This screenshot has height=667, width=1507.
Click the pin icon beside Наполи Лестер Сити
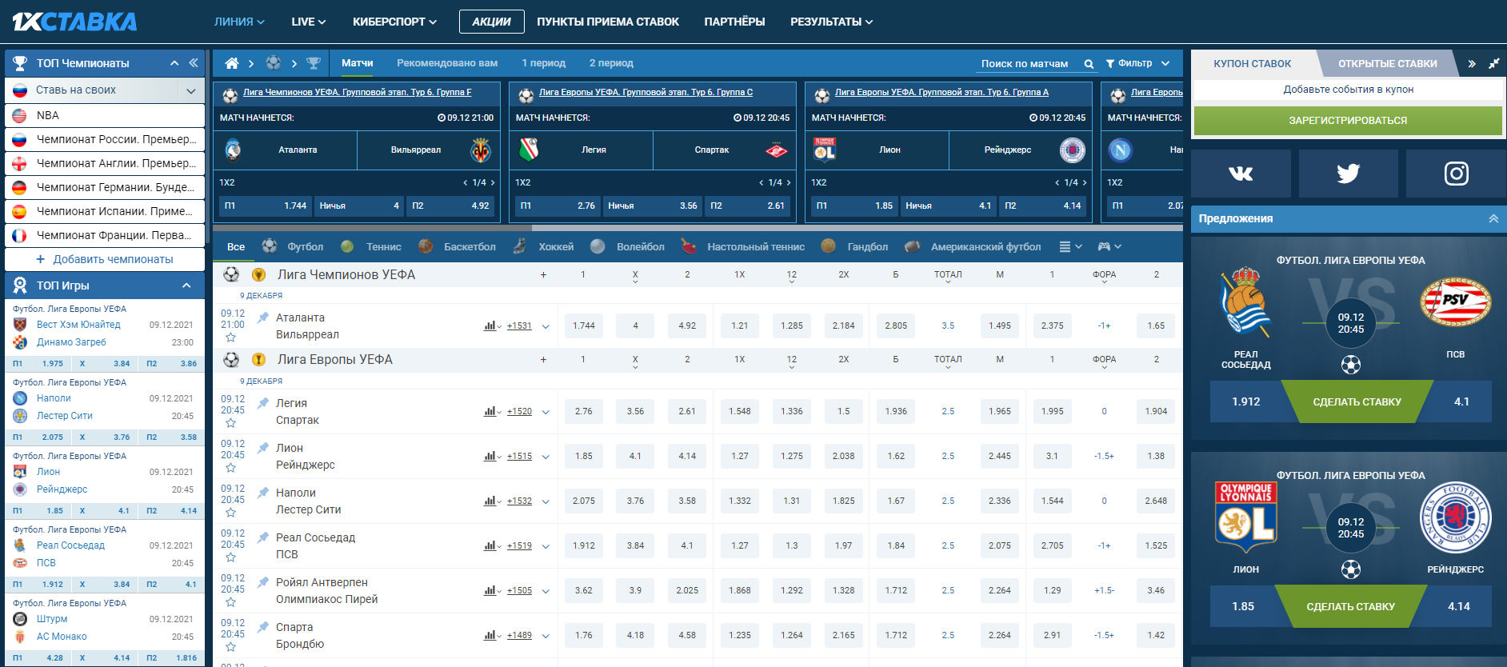262,493
